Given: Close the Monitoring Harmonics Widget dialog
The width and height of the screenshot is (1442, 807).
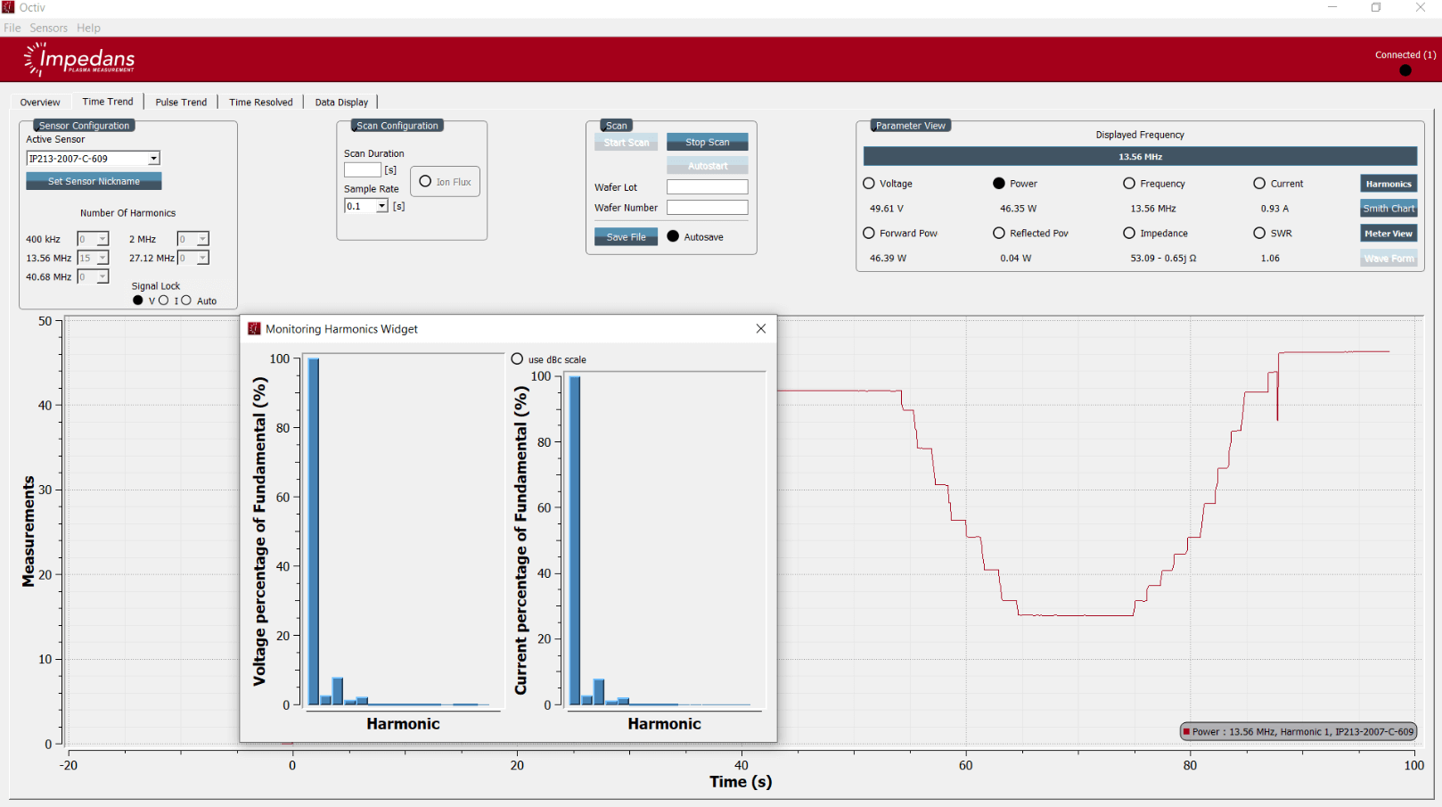Looking at the screenshot, I should coord(760,329).
